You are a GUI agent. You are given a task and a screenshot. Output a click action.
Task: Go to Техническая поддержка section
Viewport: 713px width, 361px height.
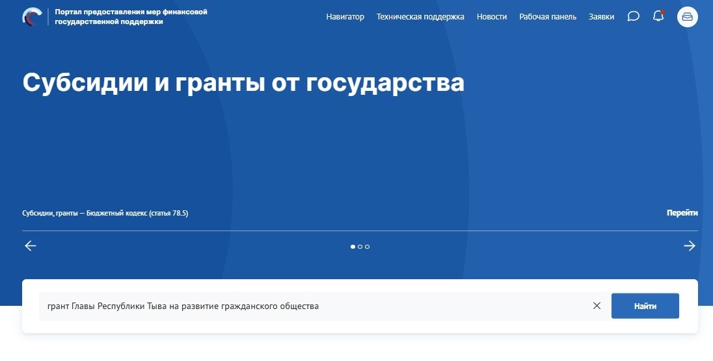tap(420, 17)
